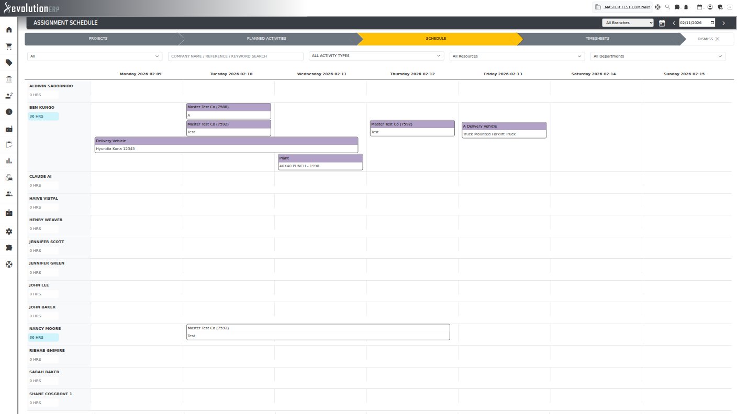737x414 pixels.
Task: Switch to the Planned Activities tab
Action: point(266,39)
